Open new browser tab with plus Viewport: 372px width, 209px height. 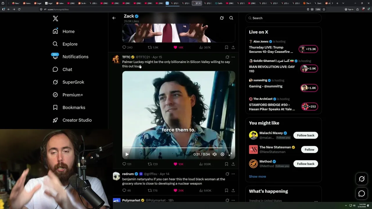pos(337,3)
